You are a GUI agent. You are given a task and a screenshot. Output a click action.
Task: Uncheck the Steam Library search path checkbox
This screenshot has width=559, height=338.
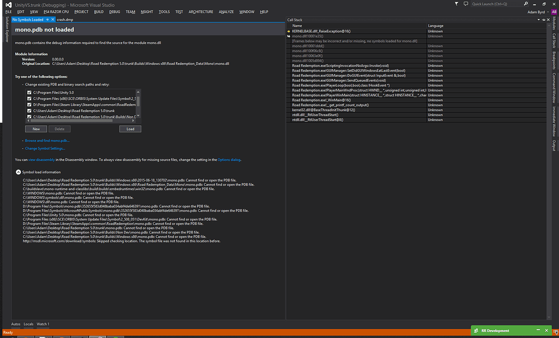pyautogui.click(x=29, y=105)
